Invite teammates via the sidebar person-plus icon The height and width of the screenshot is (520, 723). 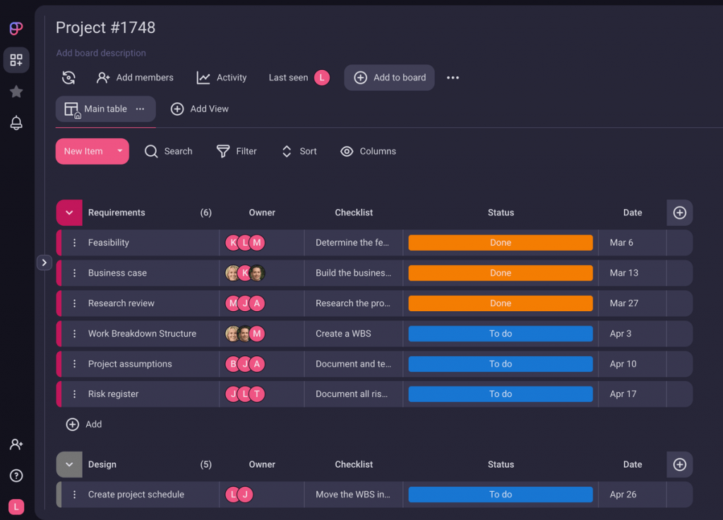(x=16, y=444)
